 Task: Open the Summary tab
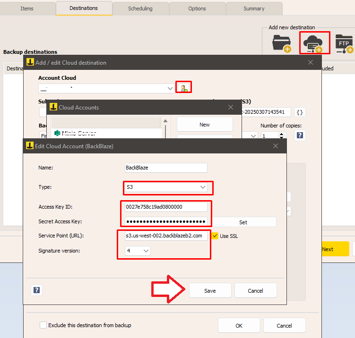pos(254,8)
